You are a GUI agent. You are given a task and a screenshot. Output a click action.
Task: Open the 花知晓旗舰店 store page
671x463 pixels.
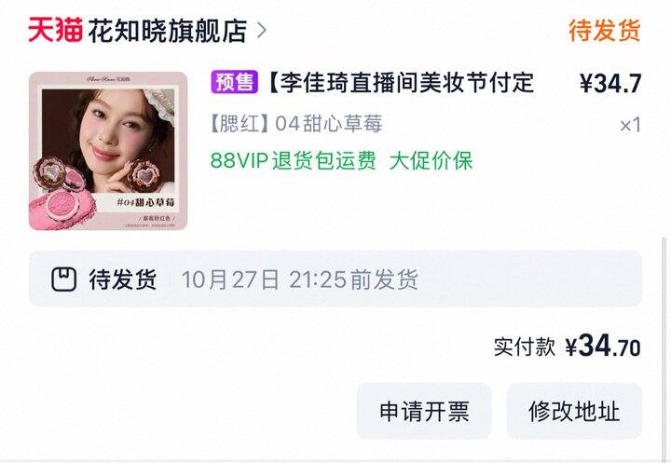pos(168,31)
